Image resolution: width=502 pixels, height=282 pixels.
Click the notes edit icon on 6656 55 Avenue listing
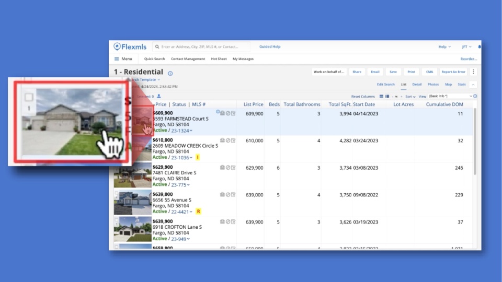point(233,194)
